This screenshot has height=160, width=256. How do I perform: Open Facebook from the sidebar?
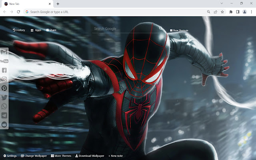[x=4, y=70]
